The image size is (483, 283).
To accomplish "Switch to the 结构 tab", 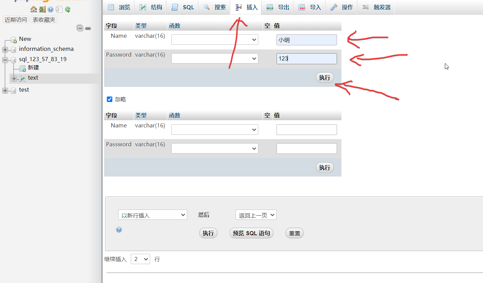I will (x=150, y=7).
